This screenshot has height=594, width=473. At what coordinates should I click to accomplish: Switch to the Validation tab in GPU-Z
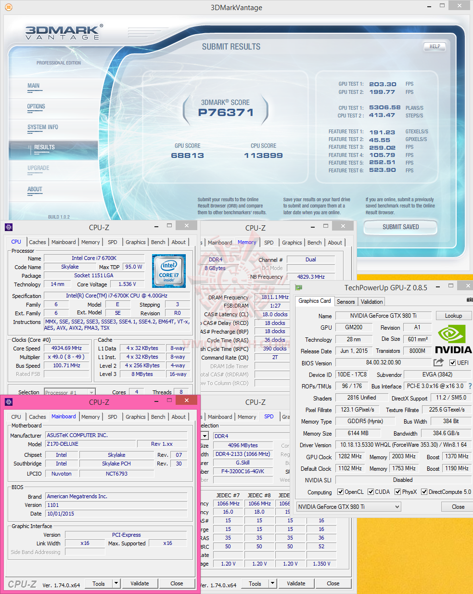pyautogui.click(x=371, y=302)
